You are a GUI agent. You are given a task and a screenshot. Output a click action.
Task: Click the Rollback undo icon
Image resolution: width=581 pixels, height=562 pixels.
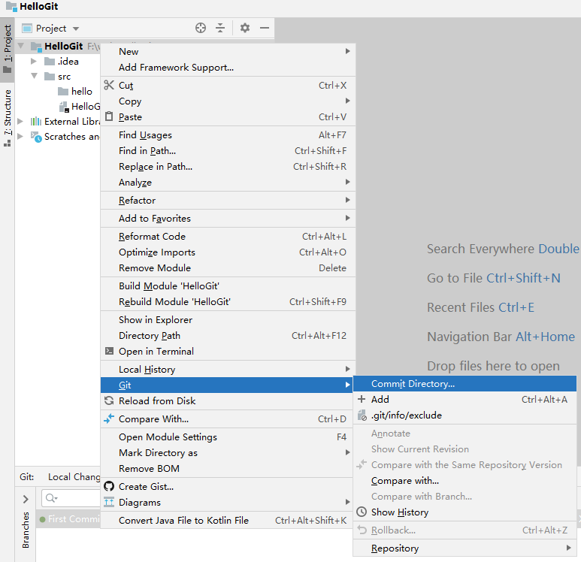[362, 530]
